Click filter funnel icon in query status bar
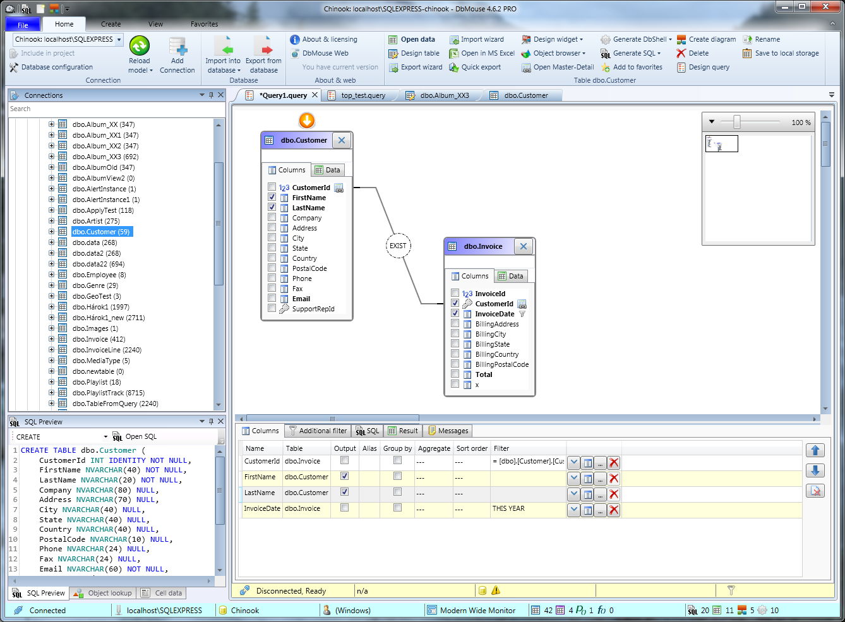The image size is (845, 622). point(731,590)
